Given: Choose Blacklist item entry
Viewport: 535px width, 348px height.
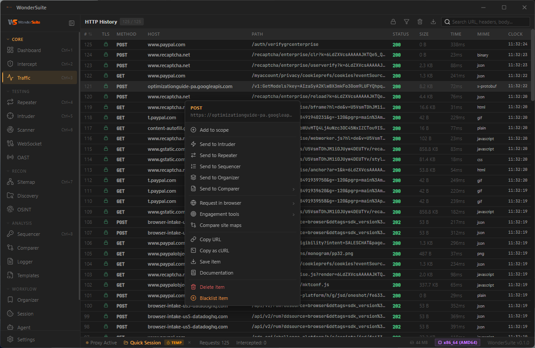Looking at the screenshot, I should point(243,298).
